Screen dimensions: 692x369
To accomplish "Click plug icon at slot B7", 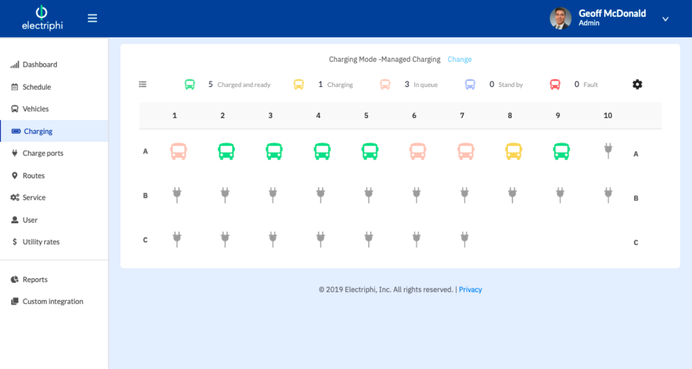I will [465, 195].
